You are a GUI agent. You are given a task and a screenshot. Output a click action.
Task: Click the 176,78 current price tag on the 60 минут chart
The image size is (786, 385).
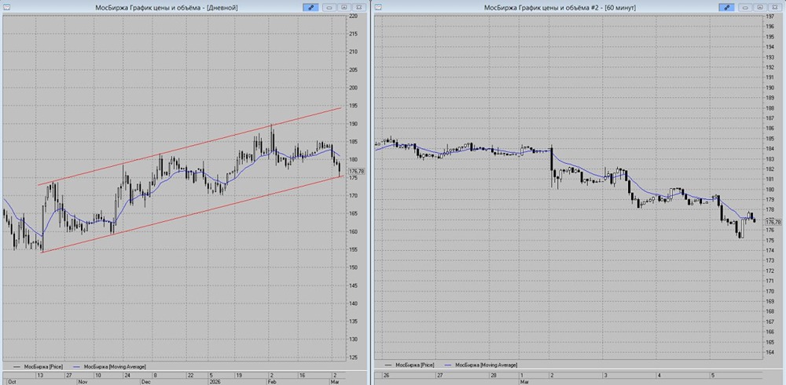[x=773, y=221]
